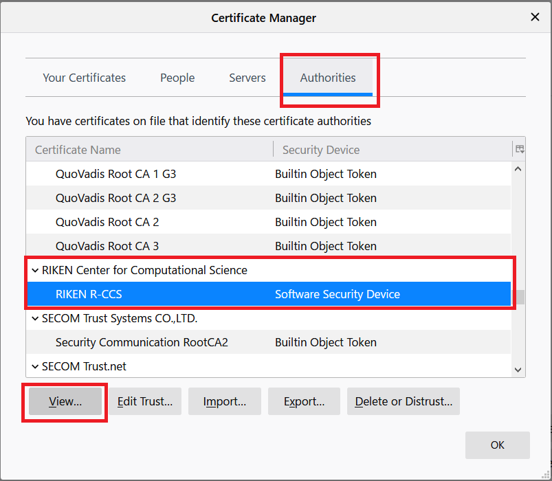Viewport: 552px width, 481px height.
Task: Click the Export... button
Action: point(303,402)
